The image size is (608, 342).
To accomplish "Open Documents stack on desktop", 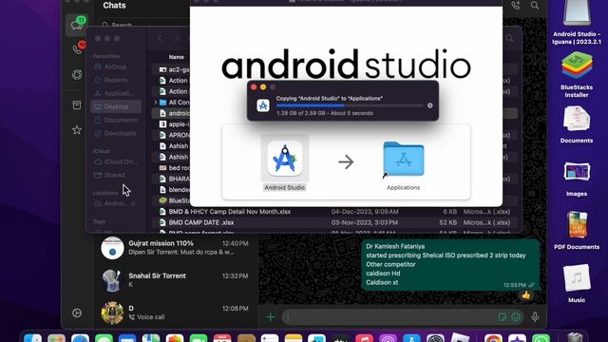I will [577, 124].
